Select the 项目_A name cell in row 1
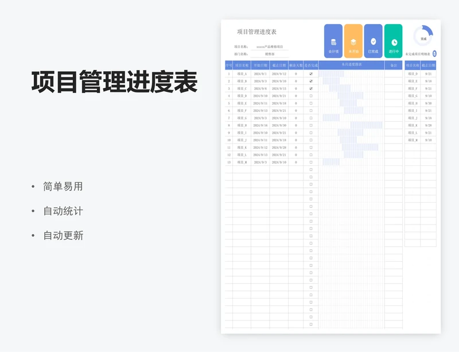 coord(242,74)
